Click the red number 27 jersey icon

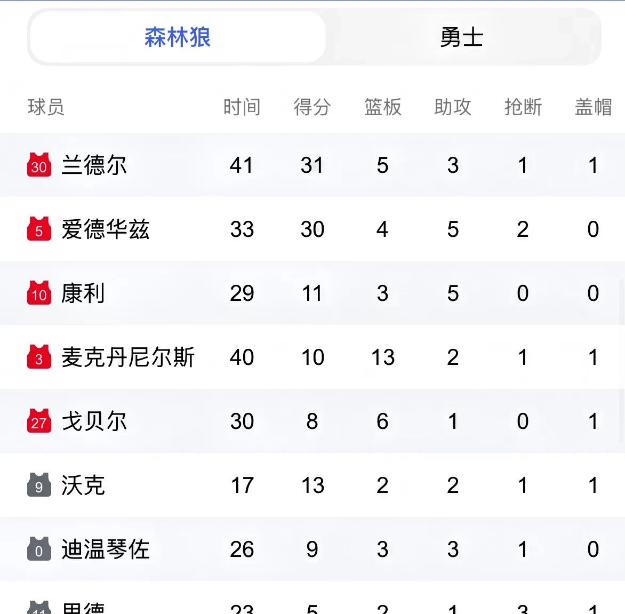39,421
